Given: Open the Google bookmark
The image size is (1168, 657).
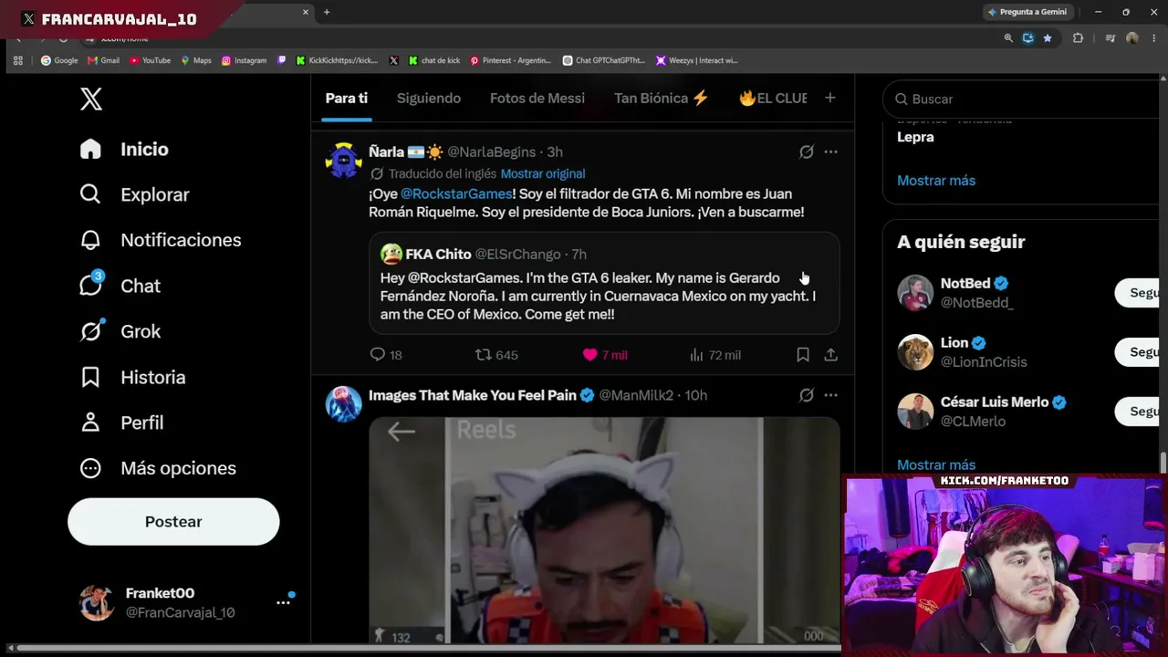Looking at the screenshot, I should (59, 60).
